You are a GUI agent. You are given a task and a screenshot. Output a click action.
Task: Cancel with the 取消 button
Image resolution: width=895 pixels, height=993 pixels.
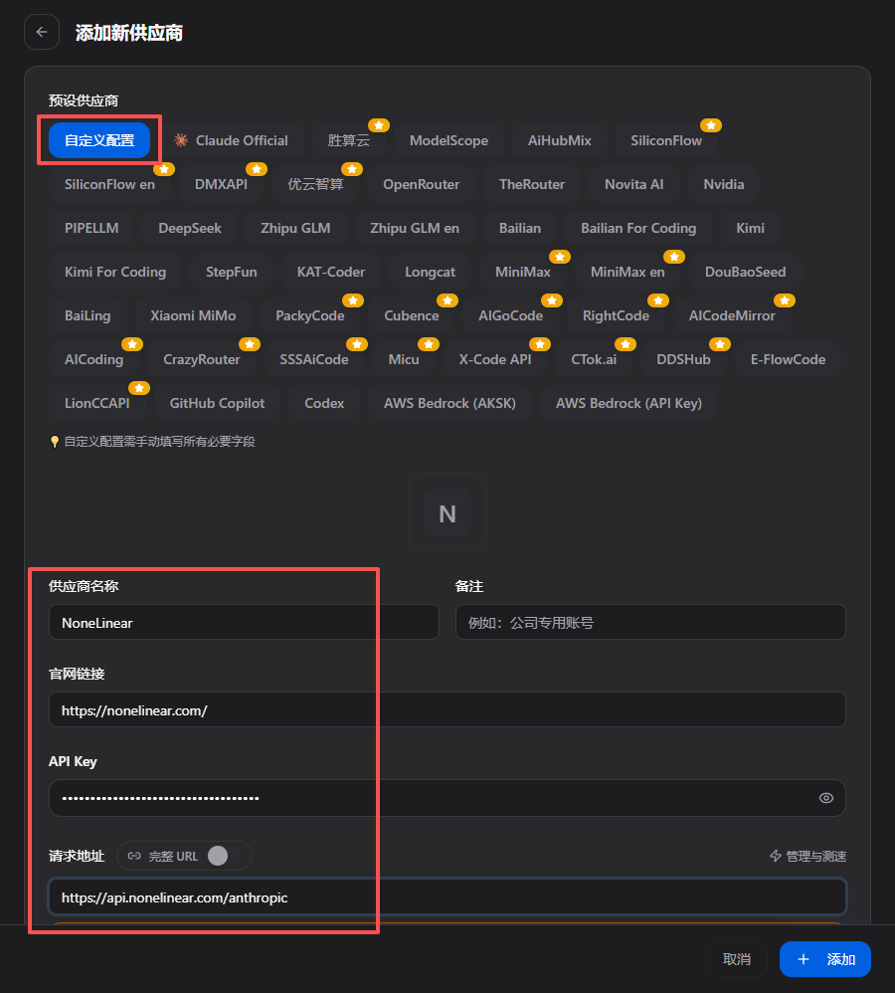(737, 959)
